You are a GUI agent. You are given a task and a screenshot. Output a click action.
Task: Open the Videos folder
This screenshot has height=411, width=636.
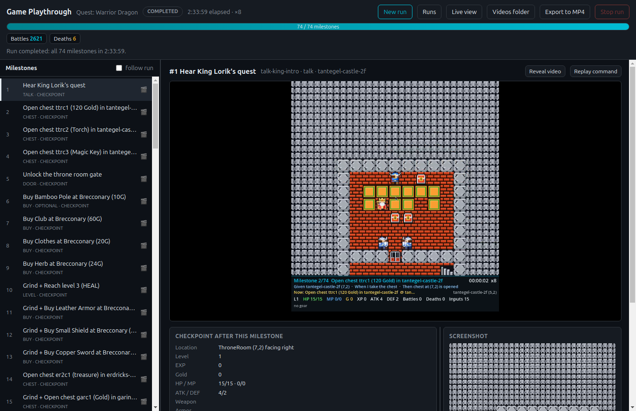coord(511,12)
